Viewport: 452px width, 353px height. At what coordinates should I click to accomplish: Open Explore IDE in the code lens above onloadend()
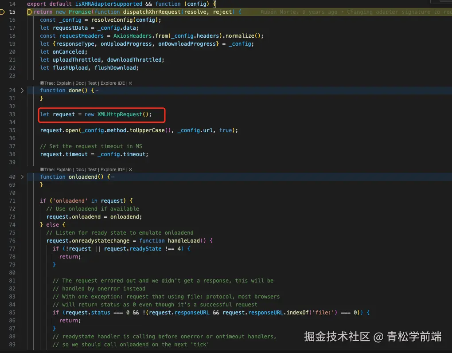pos(113,169)
